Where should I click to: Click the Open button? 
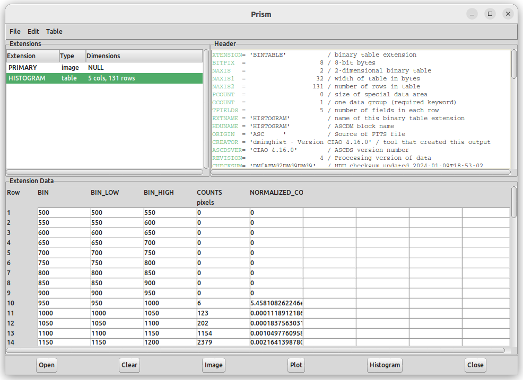(x=47, y=365)
